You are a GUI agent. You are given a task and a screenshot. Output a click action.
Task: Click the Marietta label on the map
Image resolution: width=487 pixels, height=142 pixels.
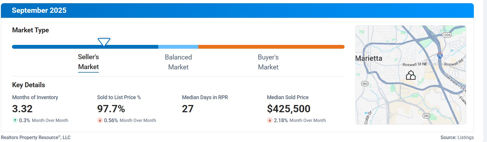tap(369, 58)
